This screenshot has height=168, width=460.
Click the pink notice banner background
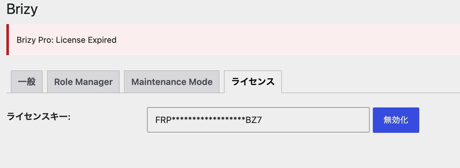(x=286, y=40)
